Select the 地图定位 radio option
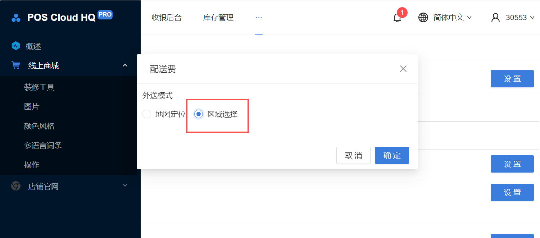The height and width of the screenshot is (238, 540). click(x=147, y=114)
